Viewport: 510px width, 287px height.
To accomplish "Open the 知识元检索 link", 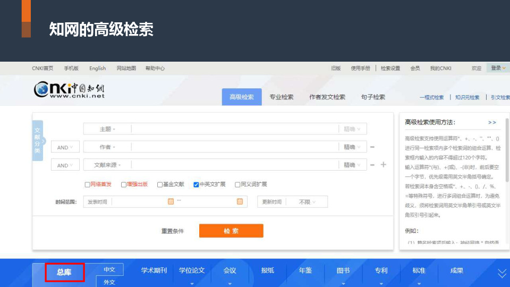I will coord(467,97).
